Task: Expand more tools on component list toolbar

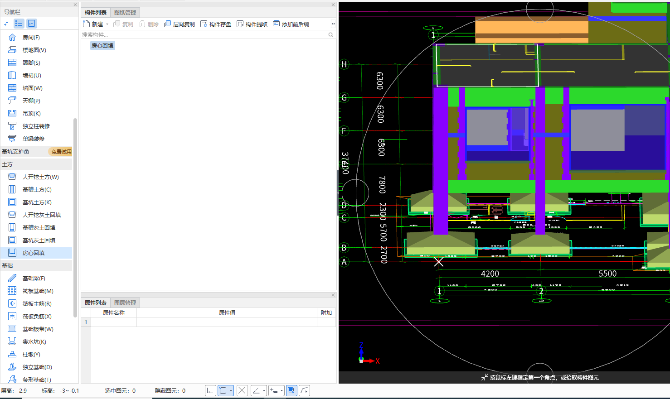Action: coord(333,24)
